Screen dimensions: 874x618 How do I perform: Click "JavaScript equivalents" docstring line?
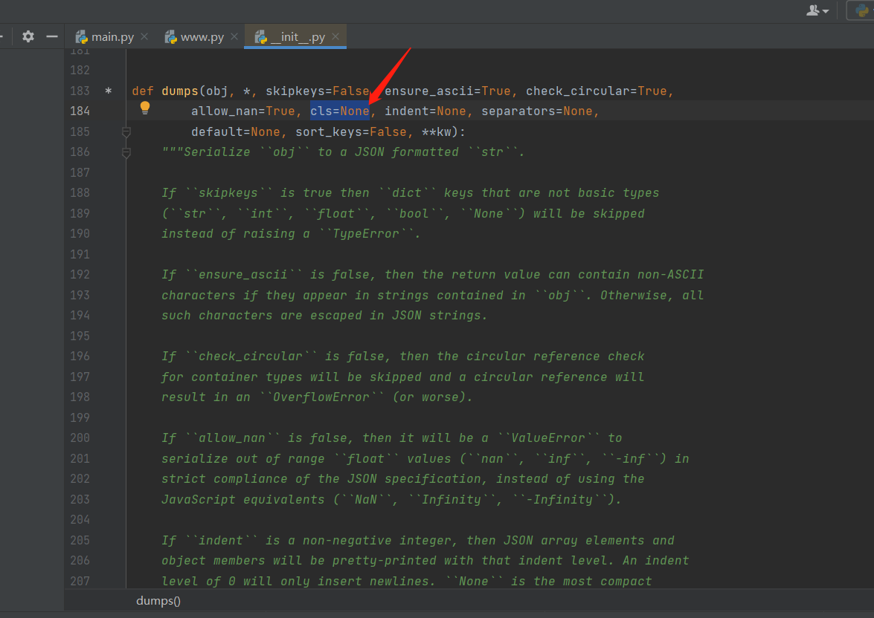391,499
